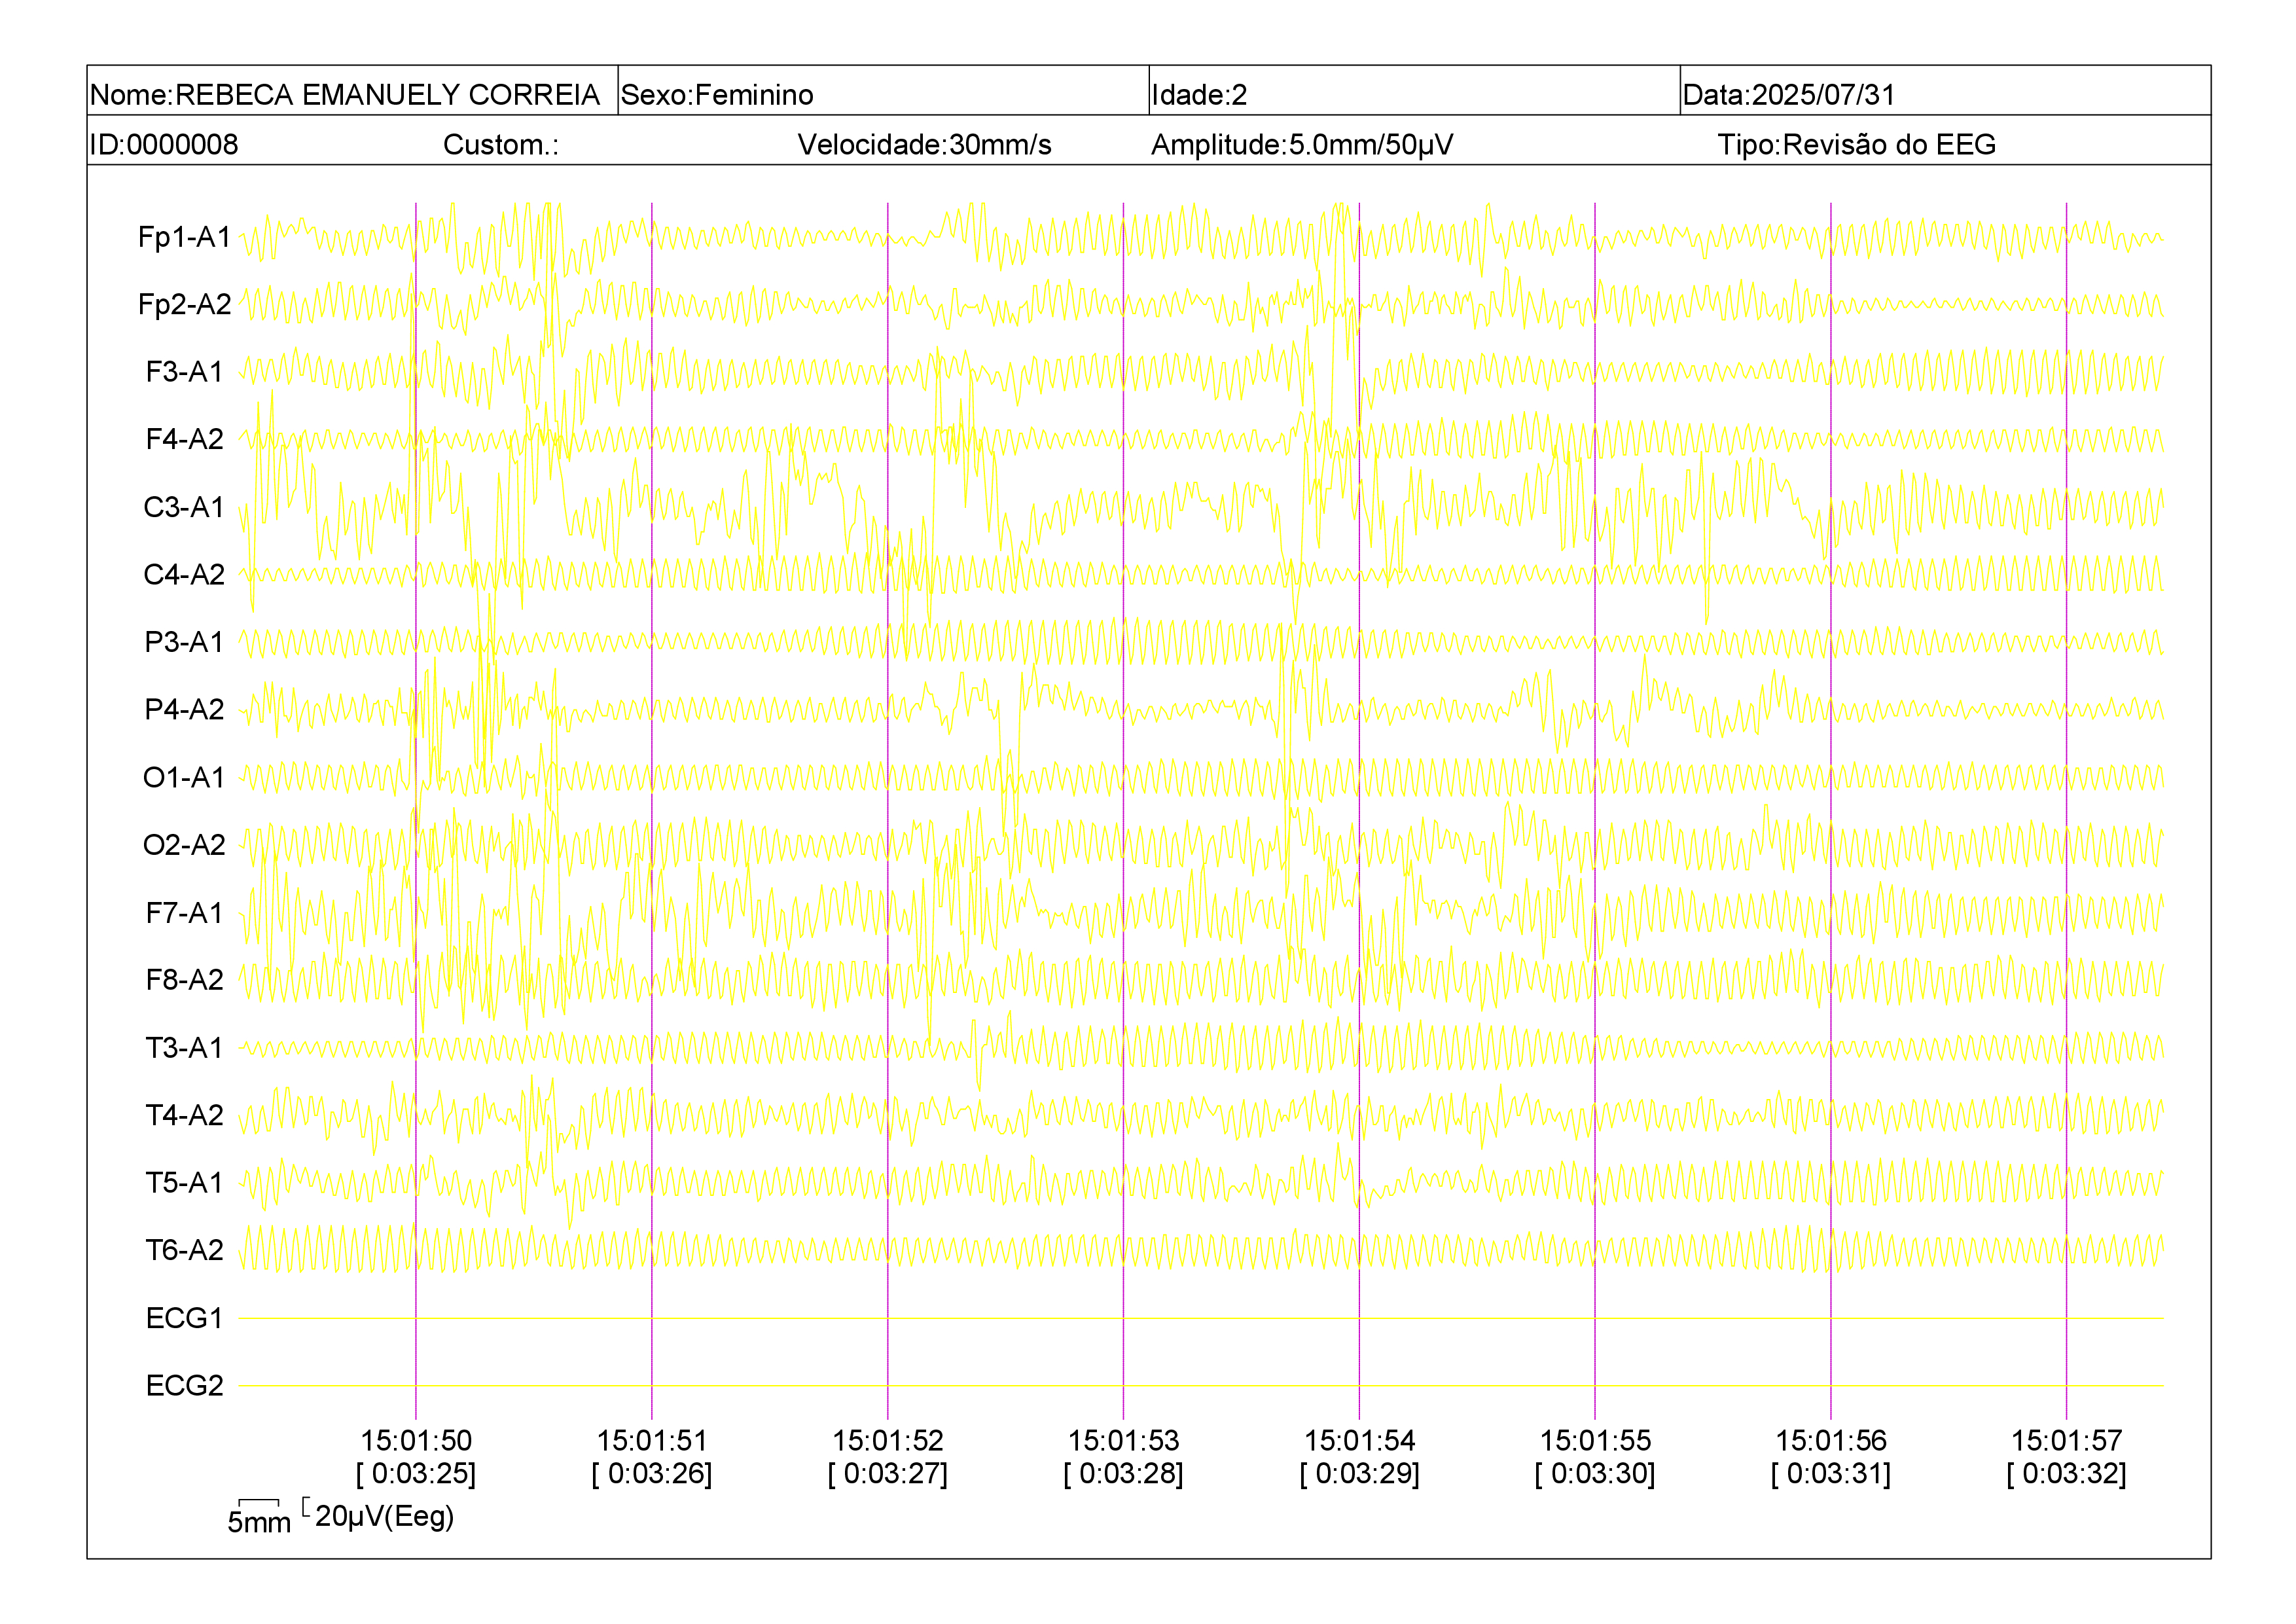Click the elapsed time [ 0:03:27]

(888, 1474)
